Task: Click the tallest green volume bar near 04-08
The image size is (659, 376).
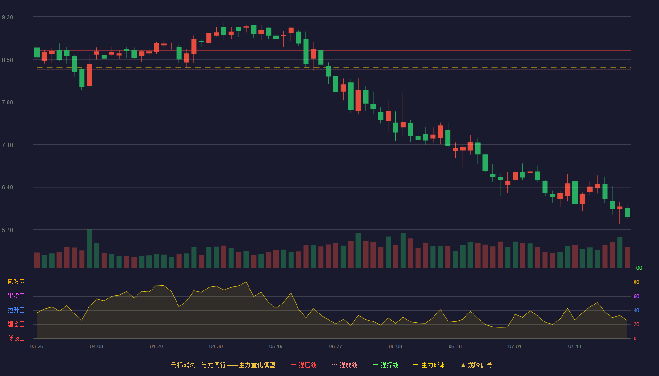Action: [x=89, y=249]
